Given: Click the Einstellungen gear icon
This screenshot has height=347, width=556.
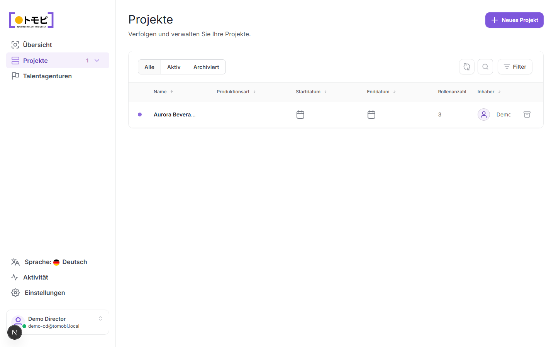Looking at the screenshot, I should 15,293.
